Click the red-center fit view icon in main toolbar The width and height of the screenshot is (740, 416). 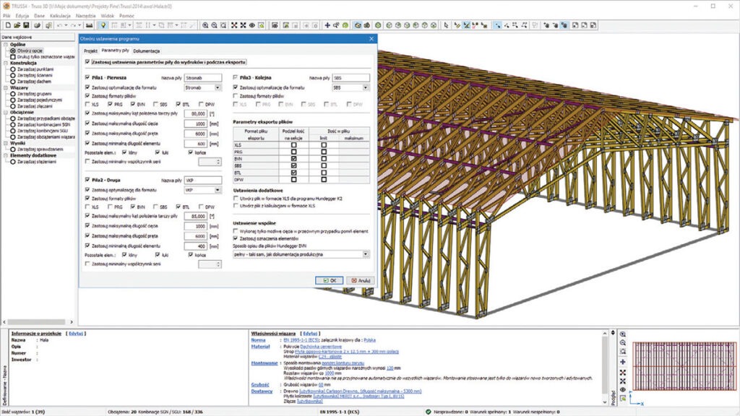tap(234, 25)
